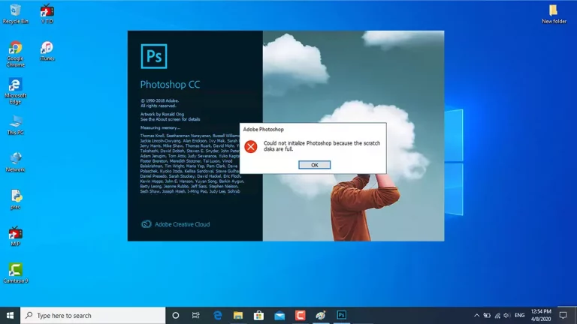577x324 pixels.
Task: Select the Microsoft Edge desktop icon
Action: tap(16, 91)
